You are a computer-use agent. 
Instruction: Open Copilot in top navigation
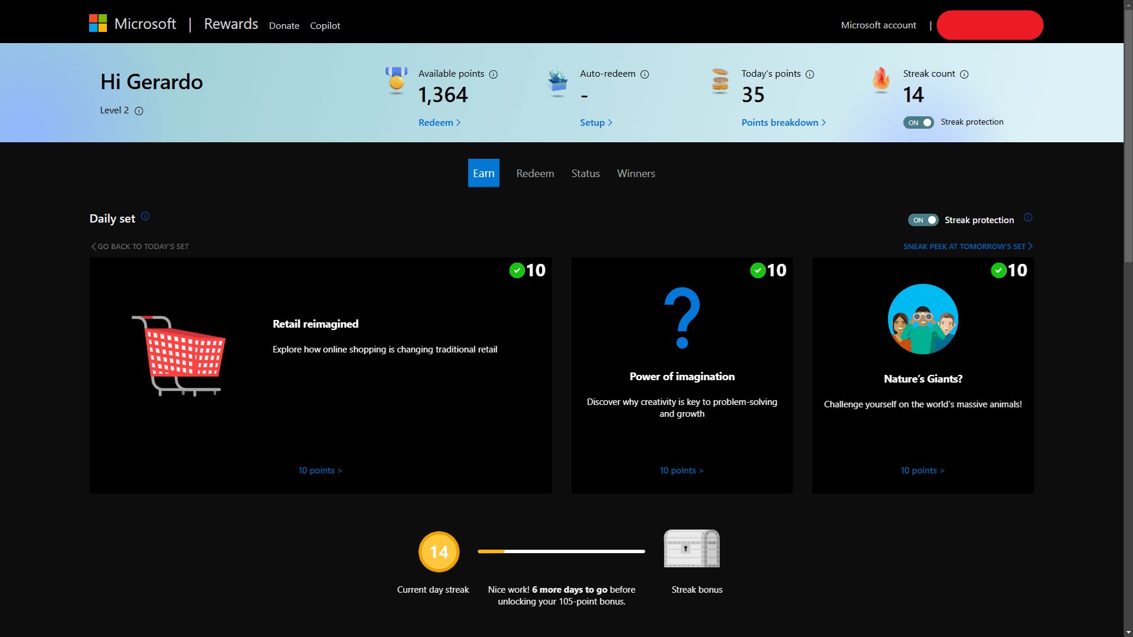tap(325, 26)
